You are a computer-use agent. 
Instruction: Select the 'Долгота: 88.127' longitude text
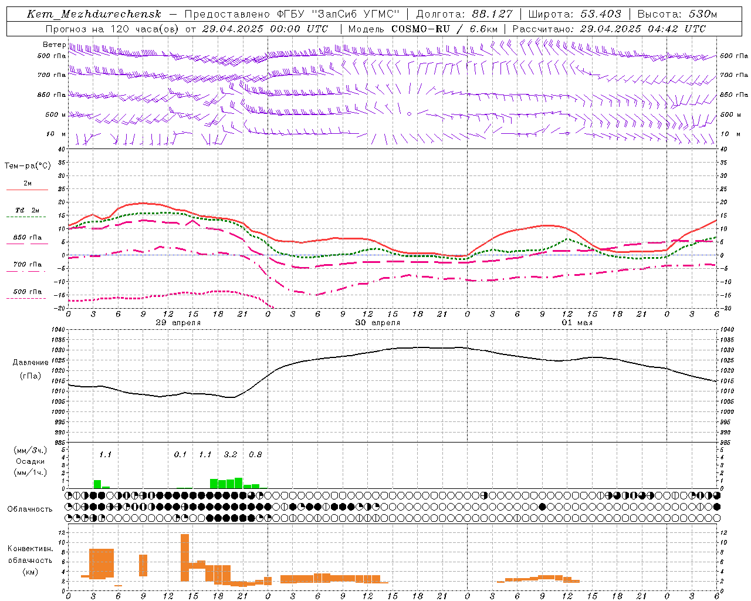(464, 14)
